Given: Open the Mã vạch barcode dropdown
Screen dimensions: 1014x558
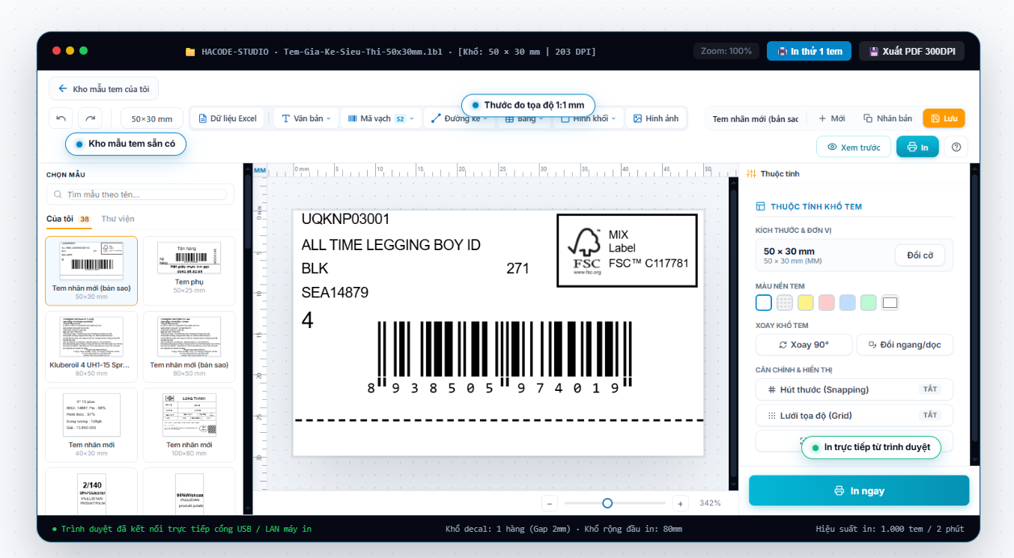Looking at the screenshot, I should [380, 118].
